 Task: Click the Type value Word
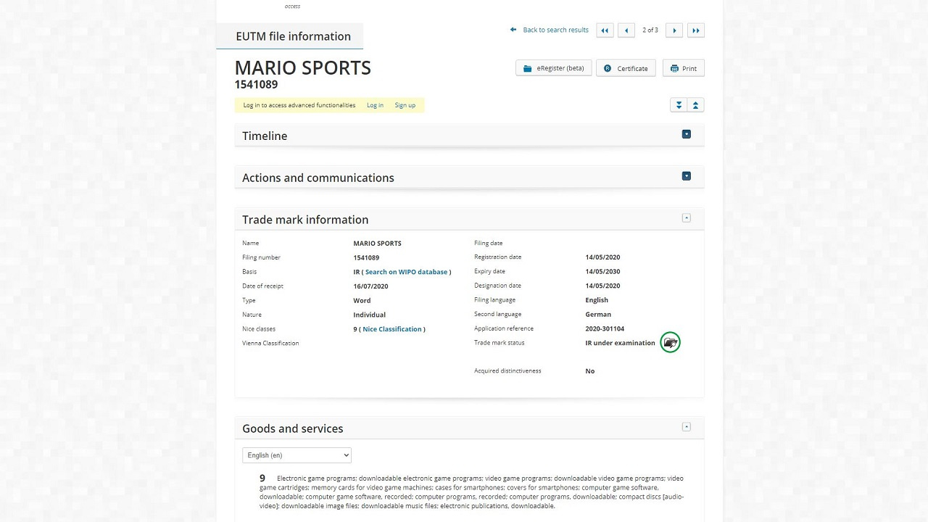[362, 300]
